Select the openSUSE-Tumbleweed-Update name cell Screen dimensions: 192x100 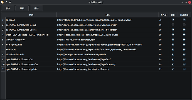pos(31,69)
